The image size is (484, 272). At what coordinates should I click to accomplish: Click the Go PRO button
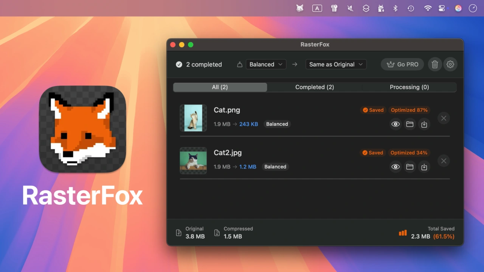click(402, 65)
